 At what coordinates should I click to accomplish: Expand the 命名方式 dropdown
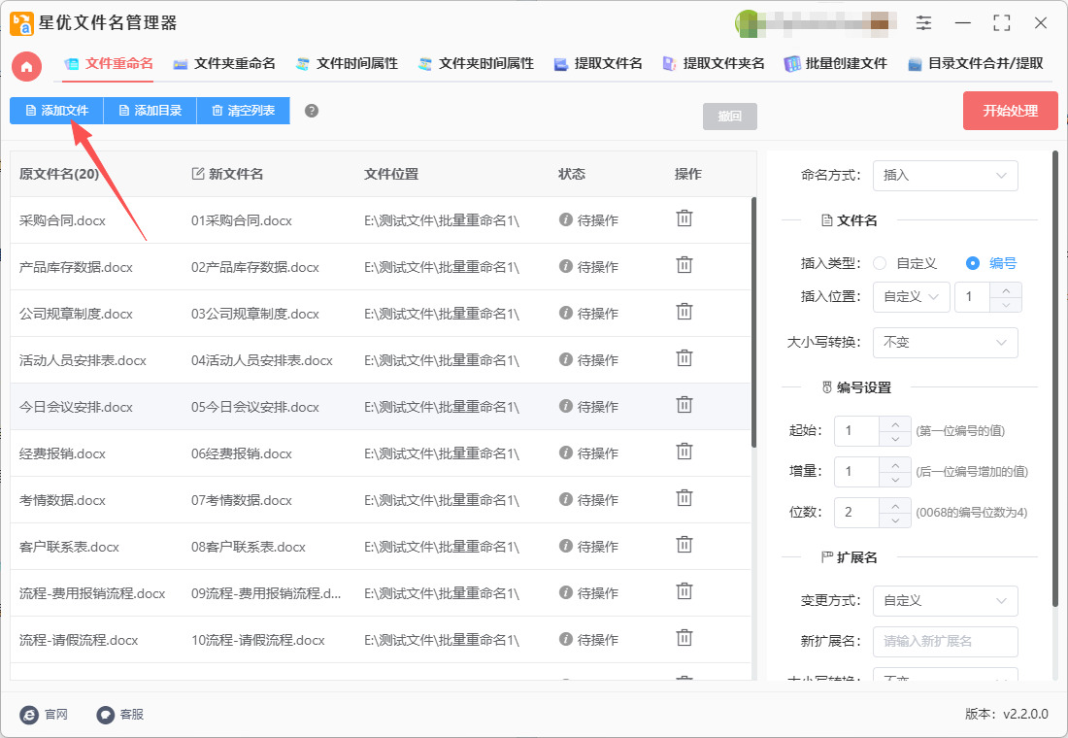[x=945, y=176]
